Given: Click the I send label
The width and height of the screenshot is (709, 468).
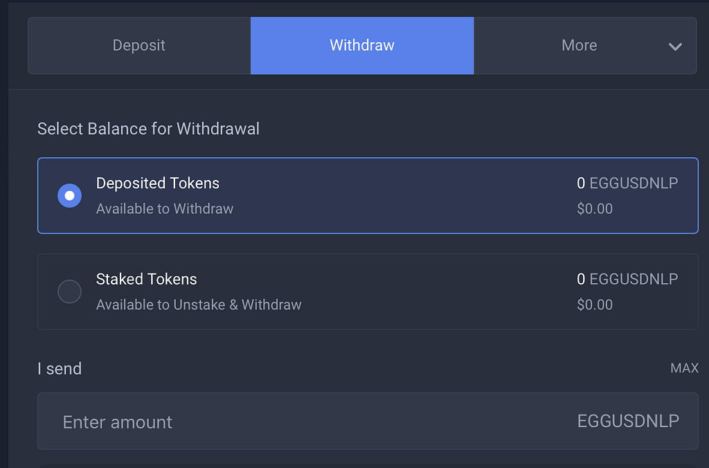Looking at the screenshot, I should [x=60, y=368].
